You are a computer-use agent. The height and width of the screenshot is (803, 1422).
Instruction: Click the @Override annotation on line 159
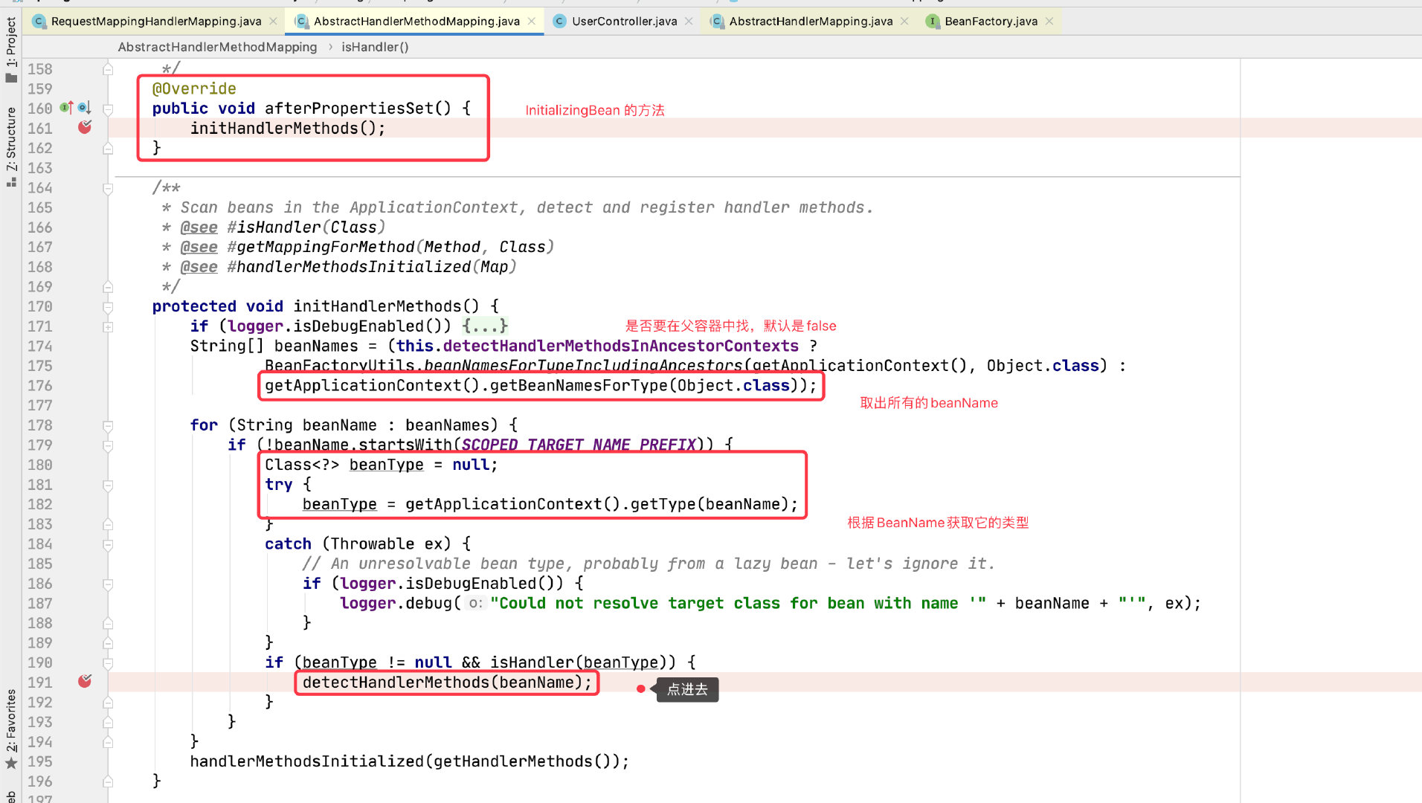click(x=194, y=88)
